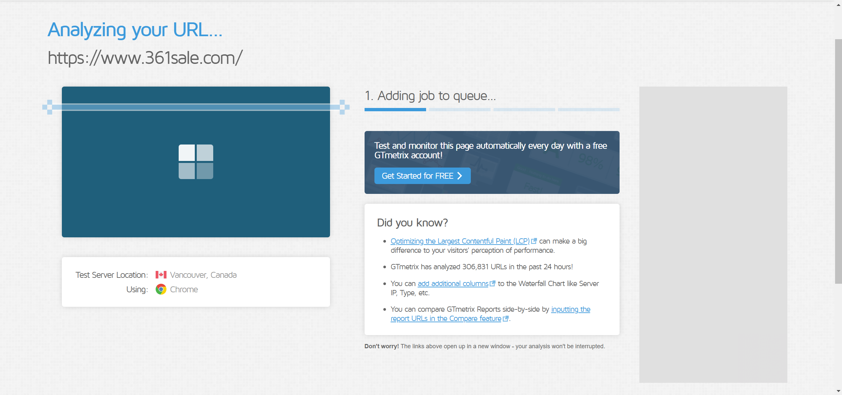This screenshot has height=395, width=842.
Task: Click first filled progress bar segment
Action: pos(395,110)
